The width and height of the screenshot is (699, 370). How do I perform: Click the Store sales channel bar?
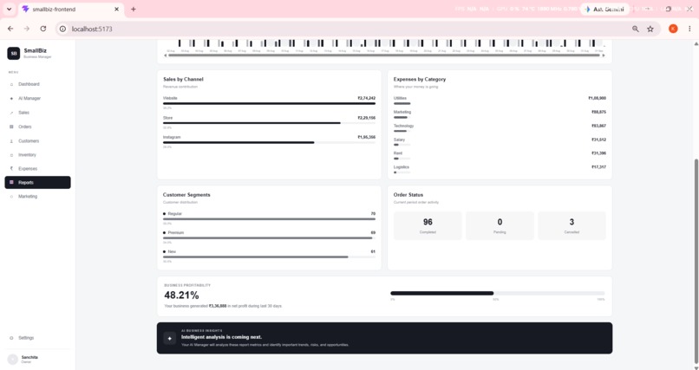tap(269, 123)
